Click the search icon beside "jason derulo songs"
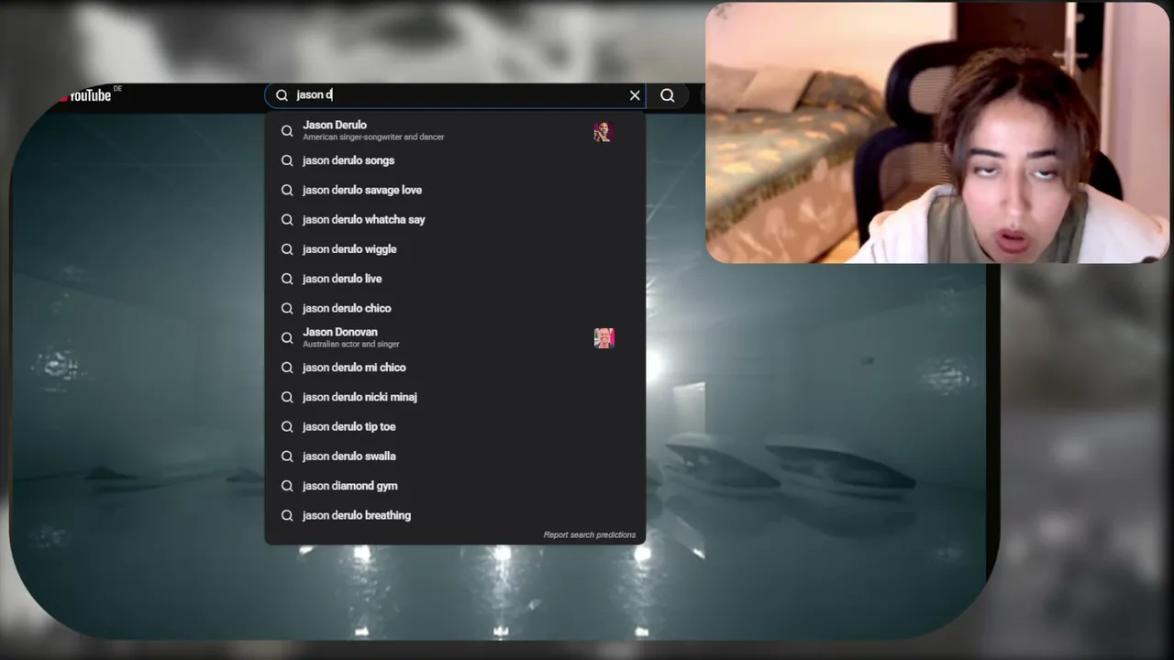Screen dimensions: 1174x660 (x=287, y=160)
